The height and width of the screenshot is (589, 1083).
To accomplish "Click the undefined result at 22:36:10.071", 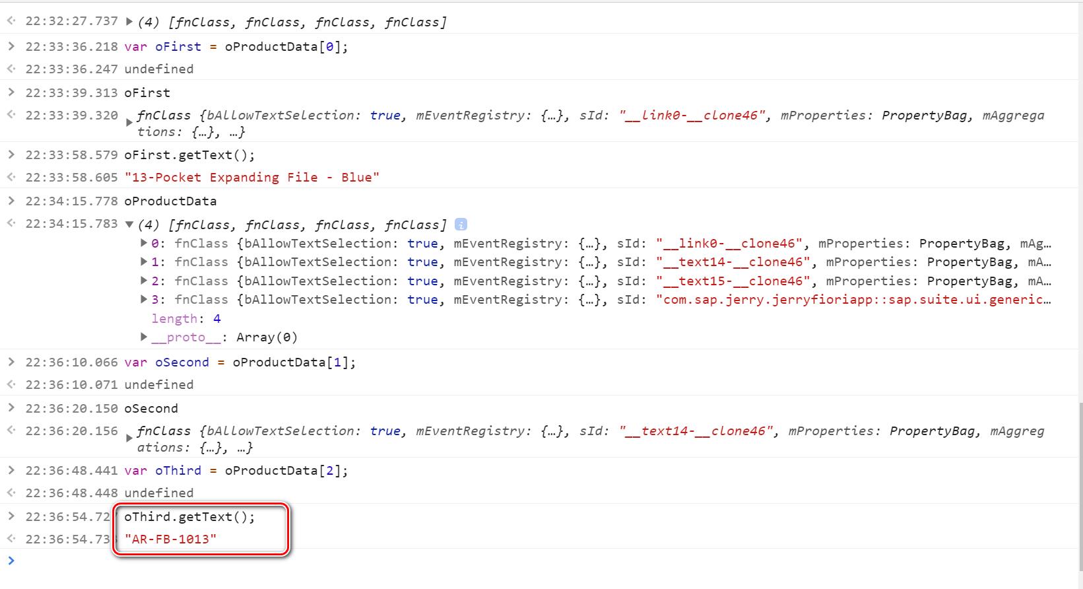I will (x=159, y=384).
